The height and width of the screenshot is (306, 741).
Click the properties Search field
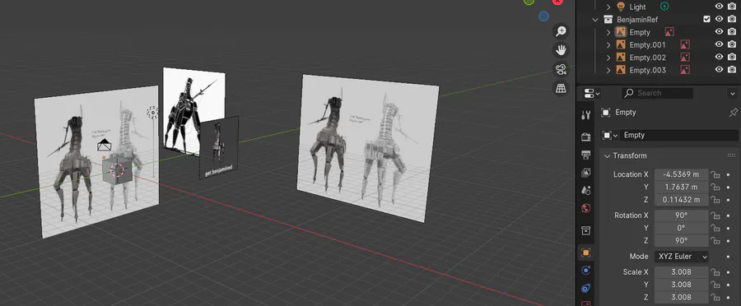pos(657,93)
